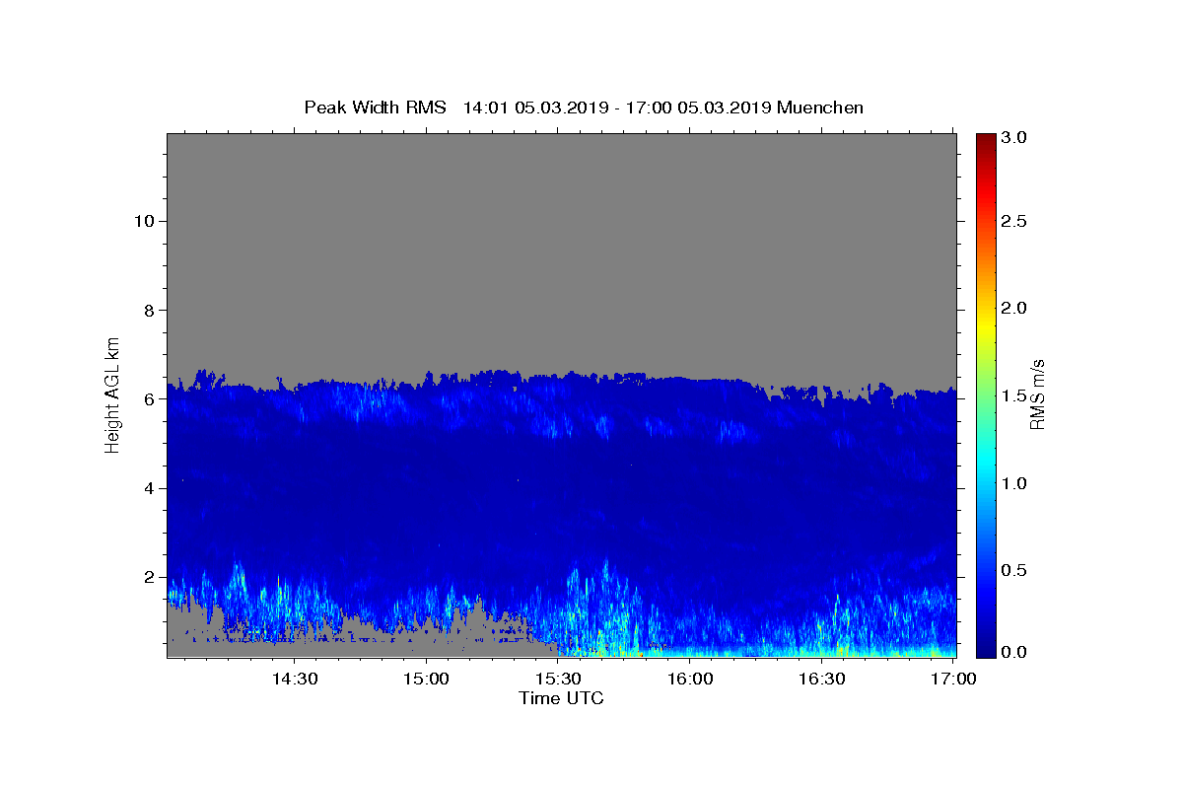Click the plot title 'Peak Width RMS'
This screenshot has width=1183, height=789.
tap(375, 108)
